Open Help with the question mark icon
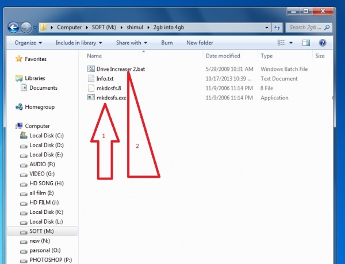 [323, 43]
